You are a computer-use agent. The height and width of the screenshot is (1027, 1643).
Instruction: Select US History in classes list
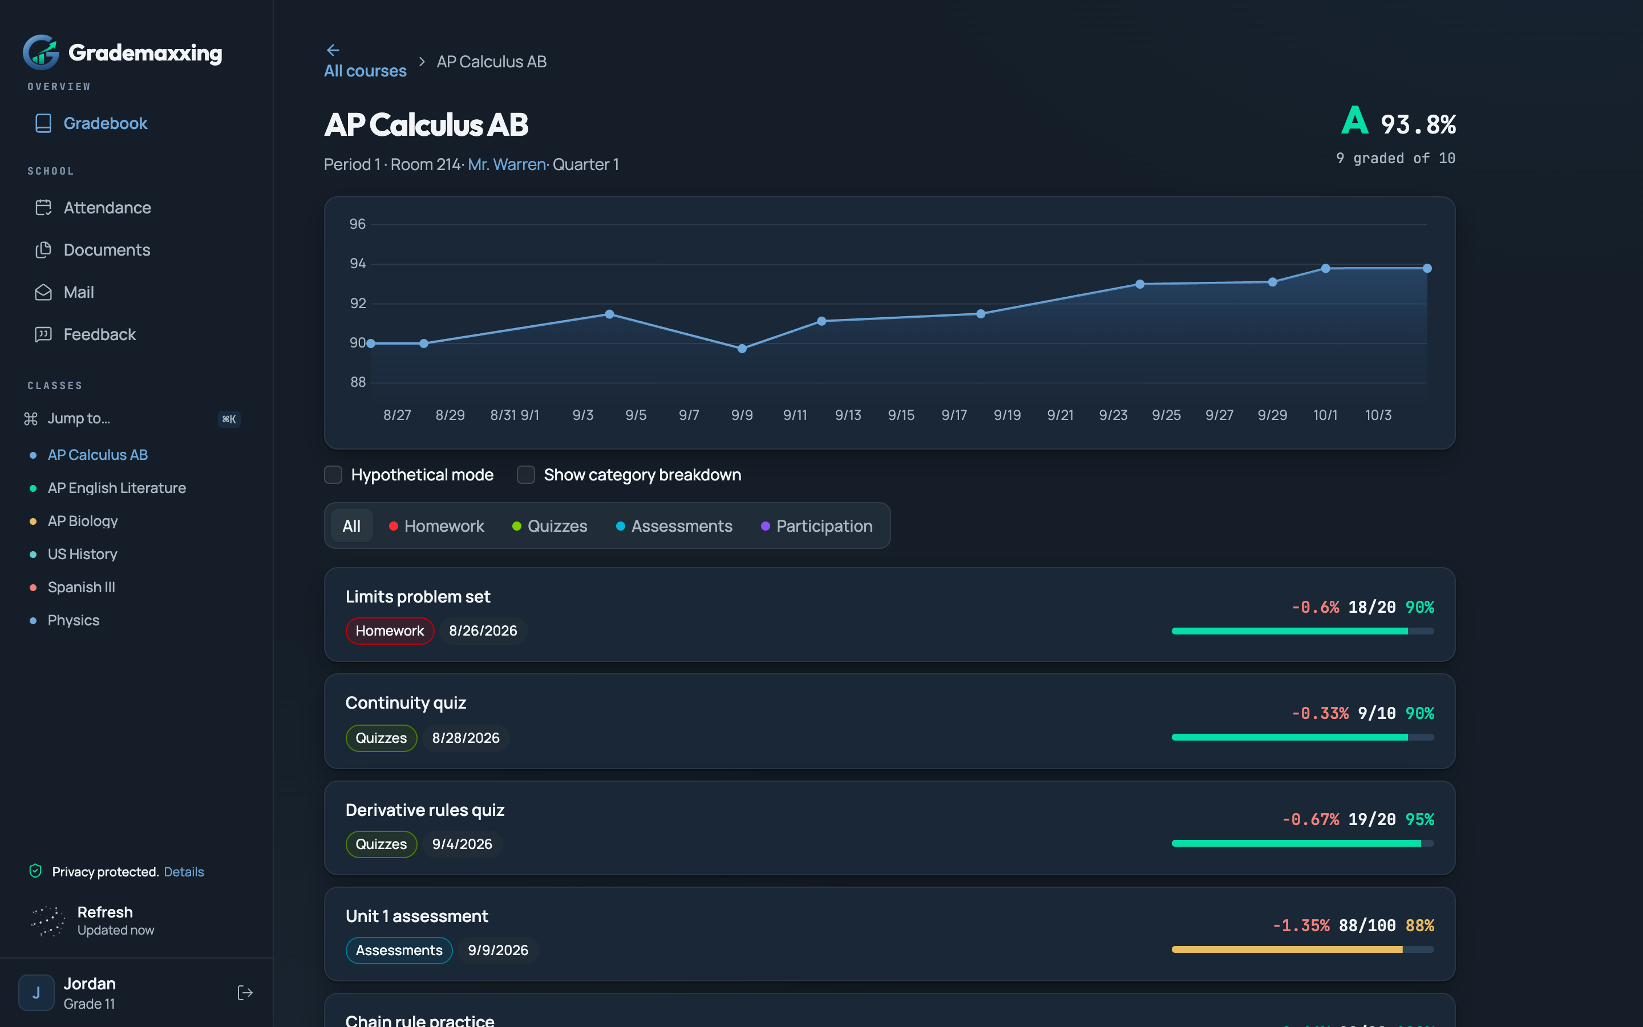pos(82,553)
